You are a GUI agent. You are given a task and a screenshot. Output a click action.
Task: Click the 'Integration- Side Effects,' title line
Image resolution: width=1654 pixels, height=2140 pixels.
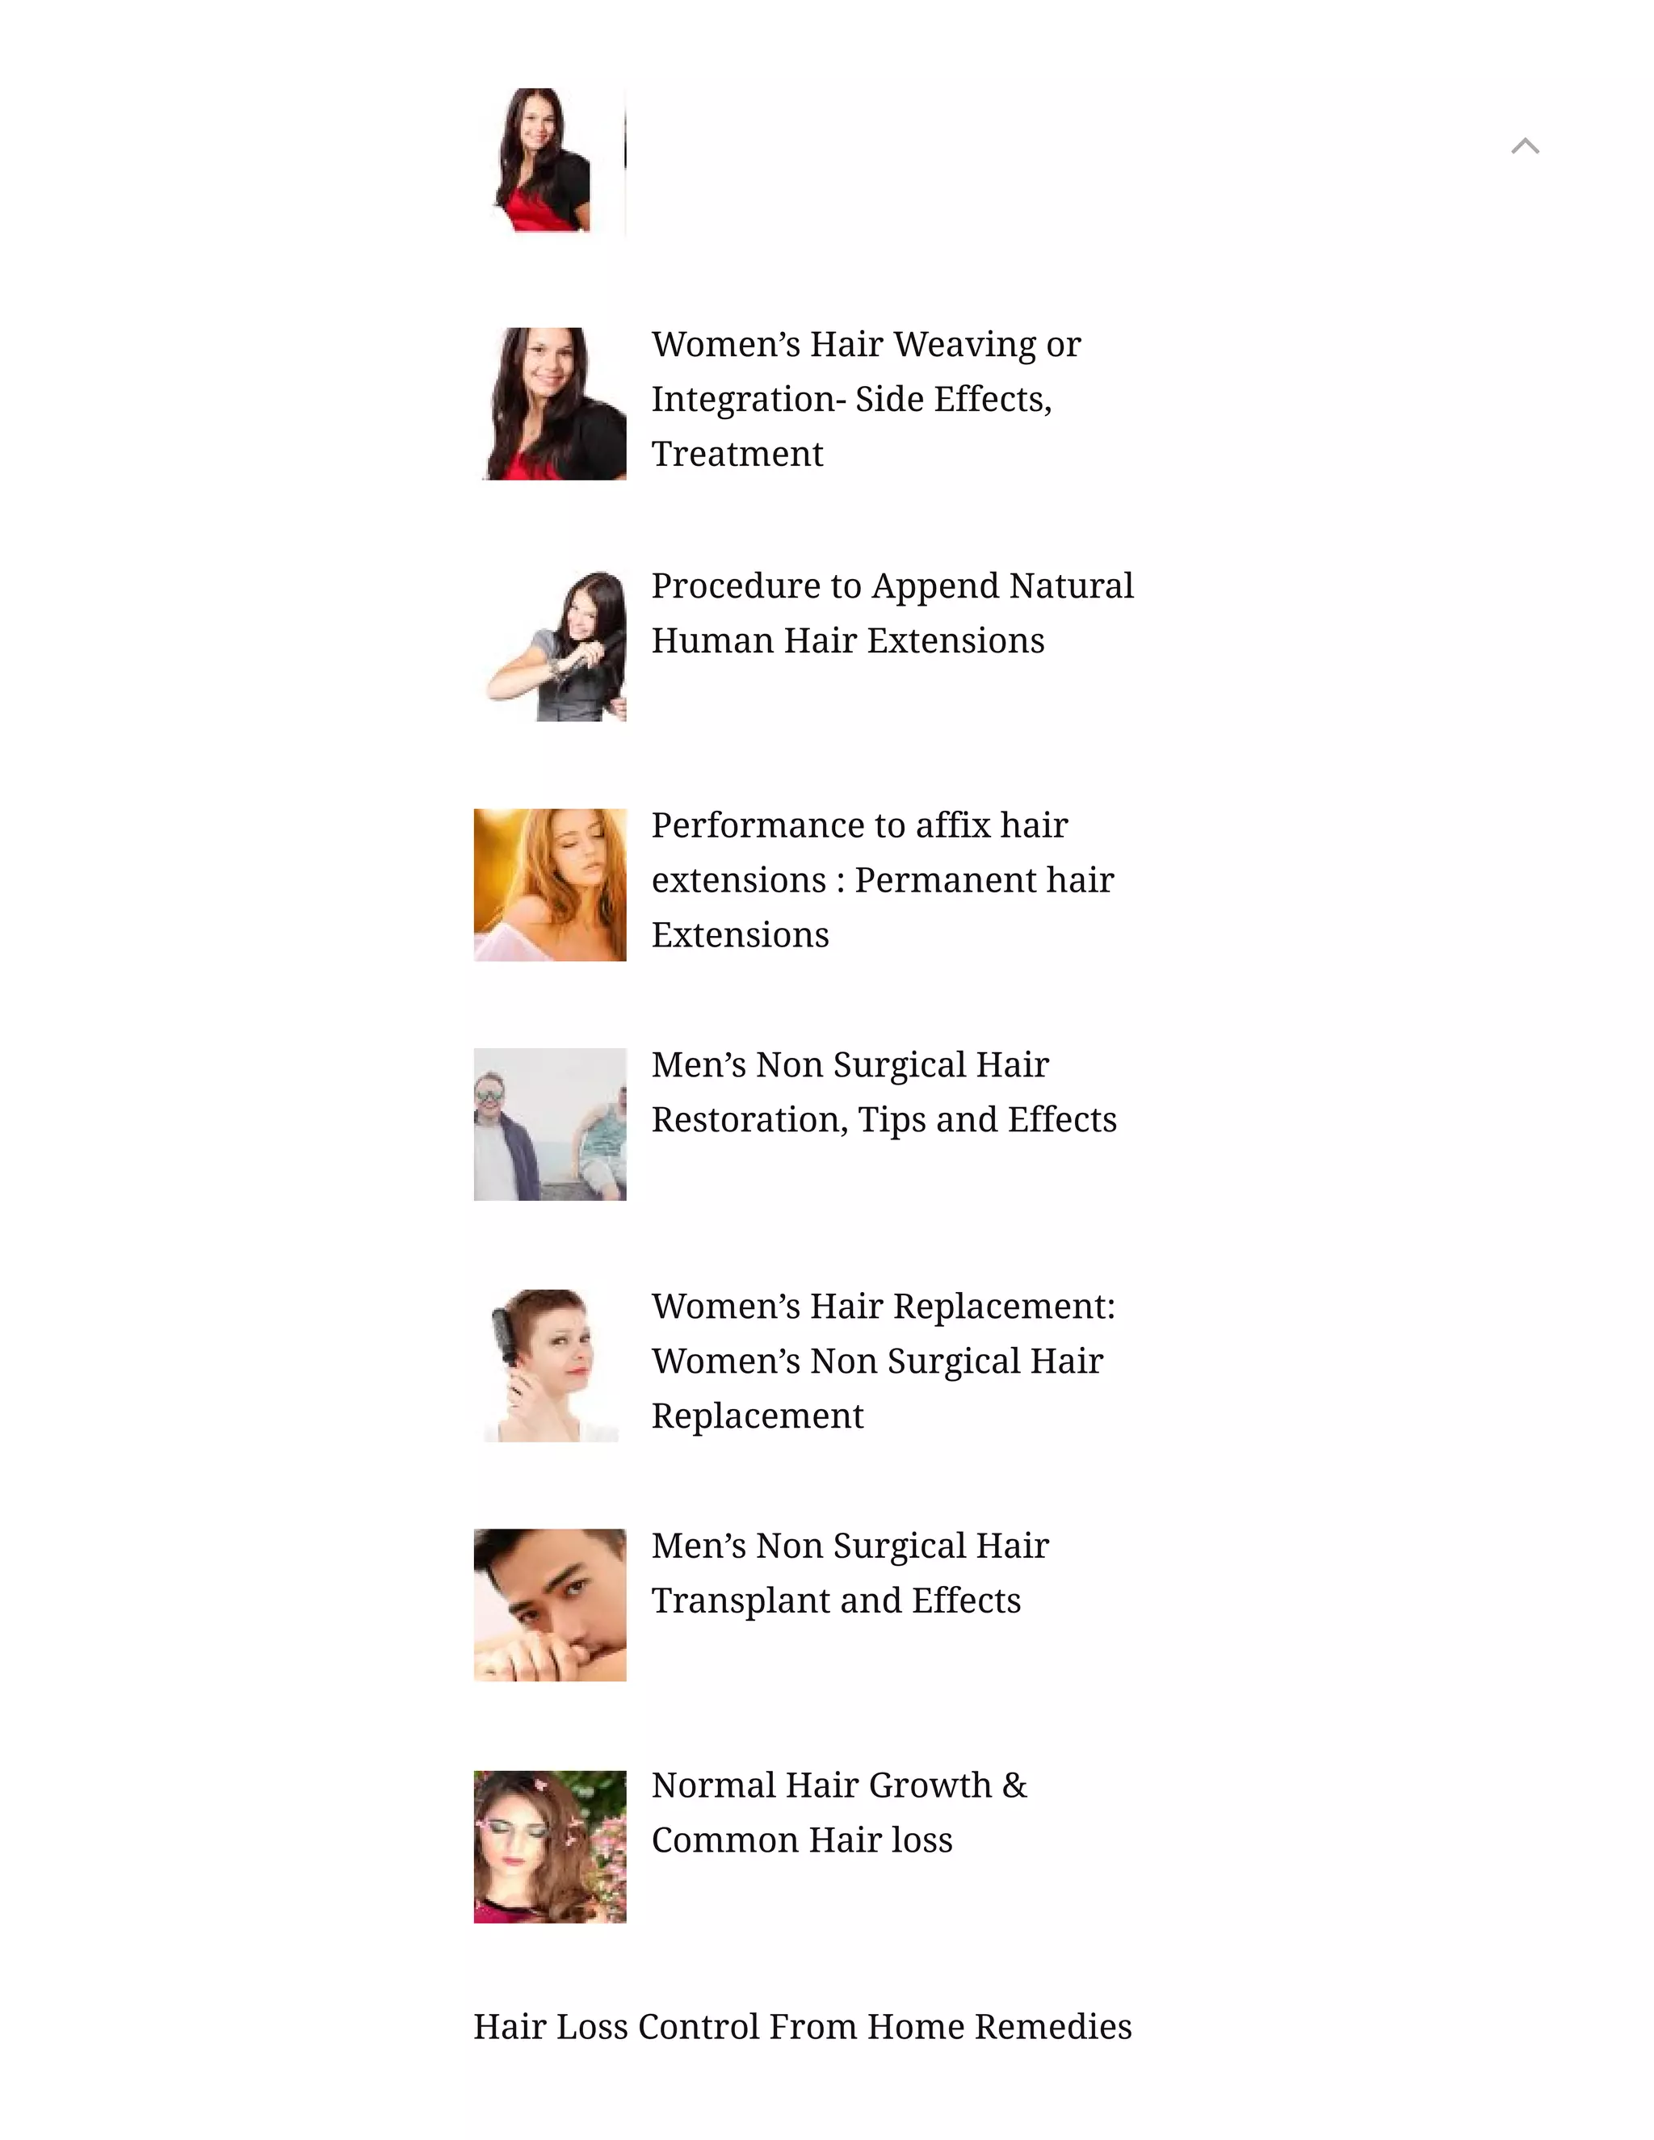click(x=851, y=399)
